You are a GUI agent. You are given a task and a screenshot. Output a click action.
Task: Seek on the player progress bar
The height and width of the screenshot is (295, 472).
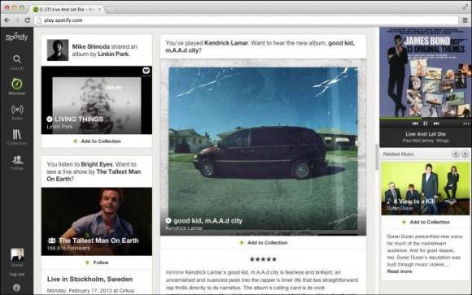click(425, 119)
